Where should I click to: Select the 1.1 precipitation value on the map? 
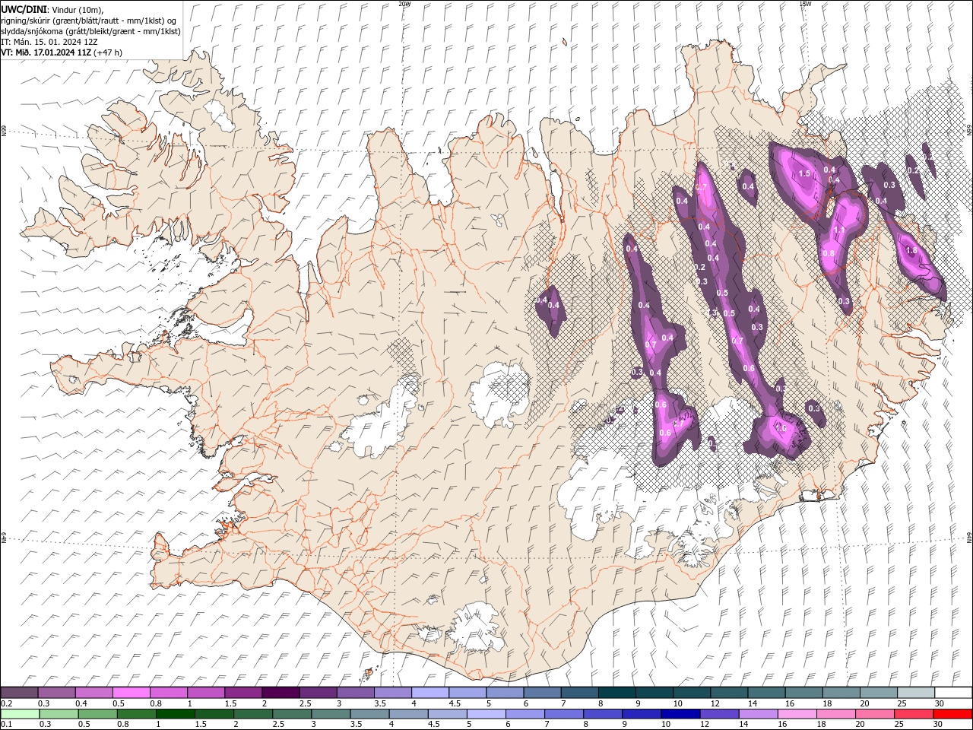click(839, 230)
